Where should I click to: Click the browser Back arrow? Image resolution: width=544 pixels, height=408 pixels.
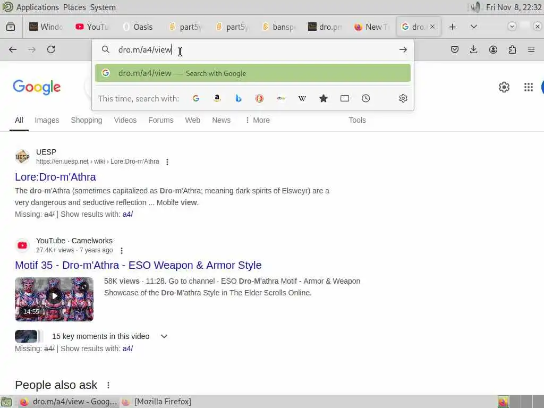pyautogui.click(x=13, y=49)
